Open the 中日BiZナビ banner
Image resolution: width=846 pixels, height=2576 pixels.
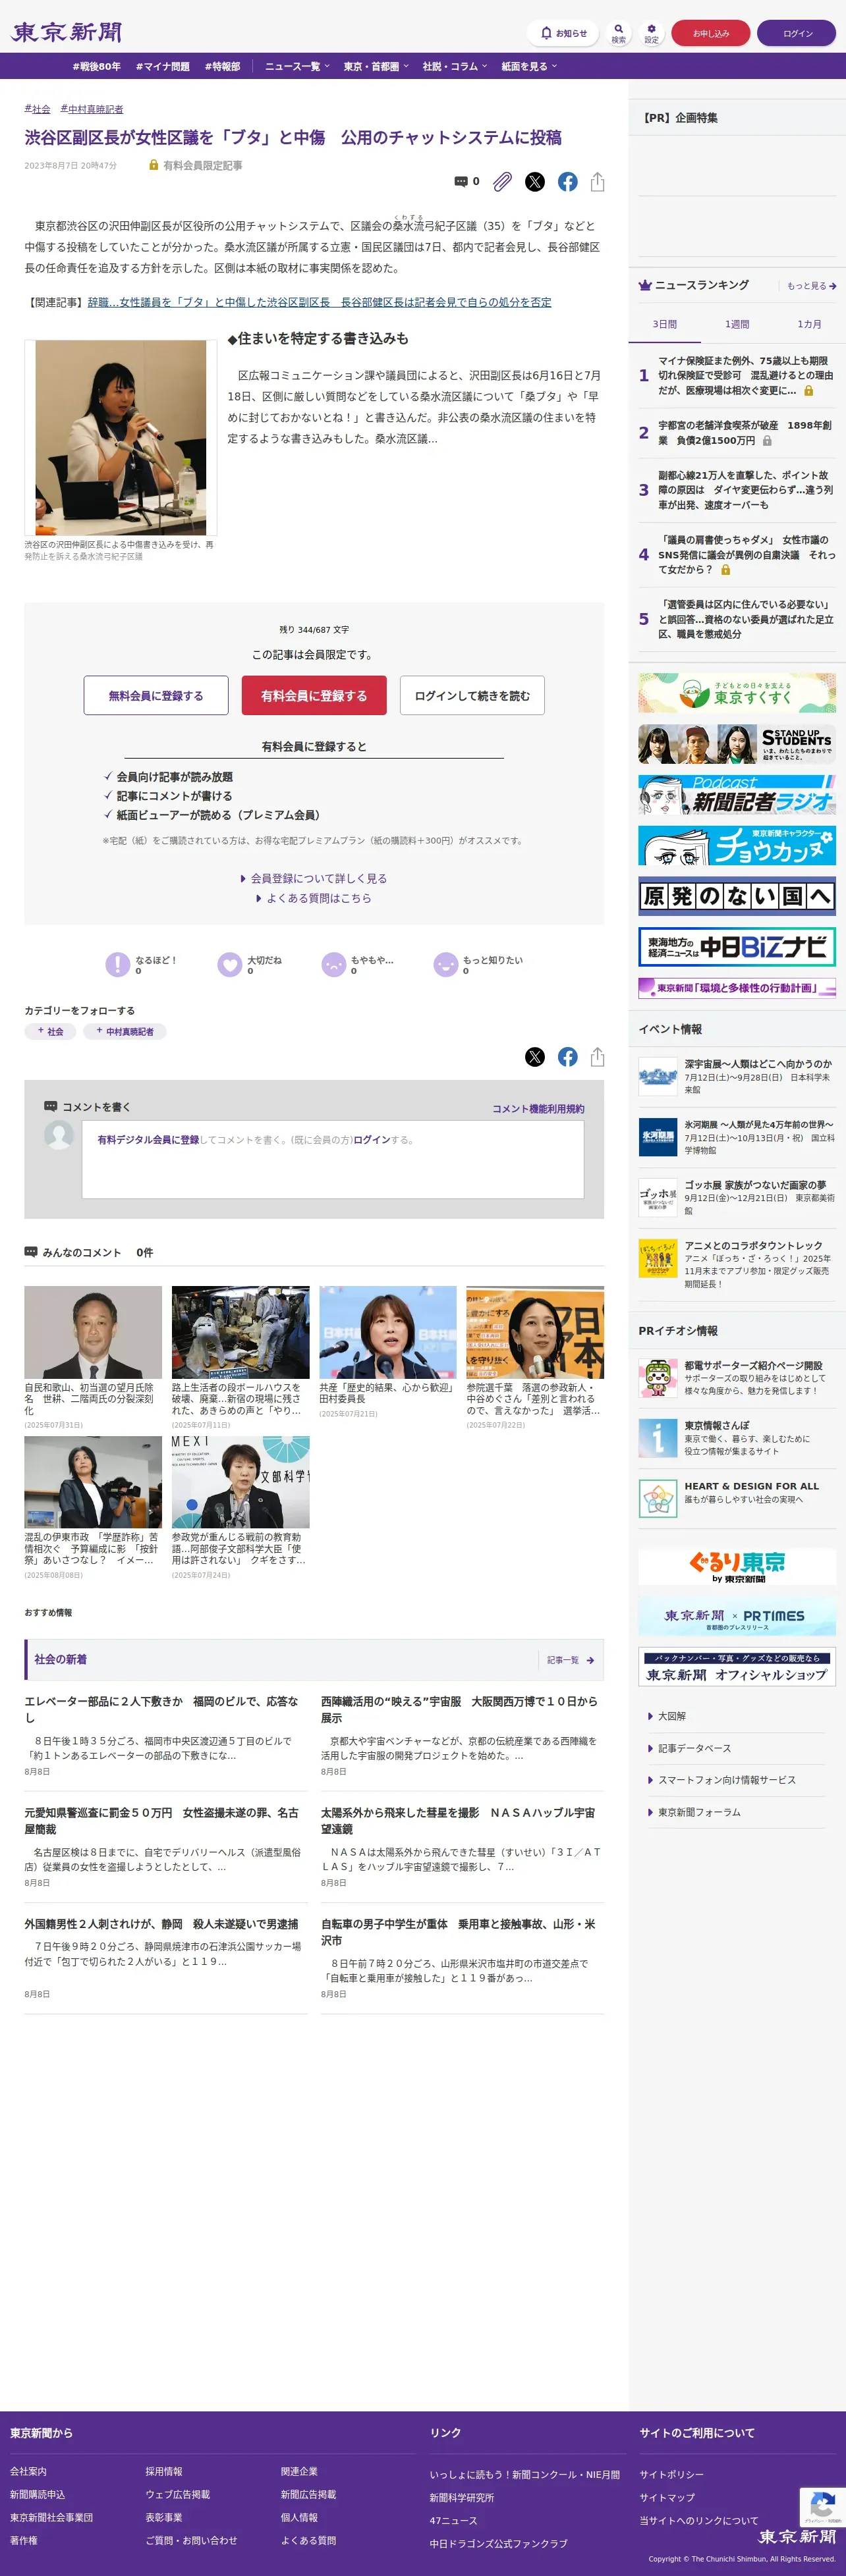737,946
